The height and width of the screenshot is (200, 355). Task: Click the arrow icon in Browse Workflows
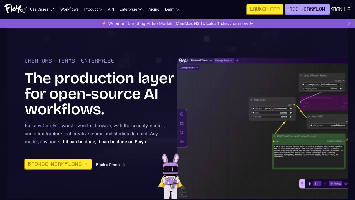86,164
